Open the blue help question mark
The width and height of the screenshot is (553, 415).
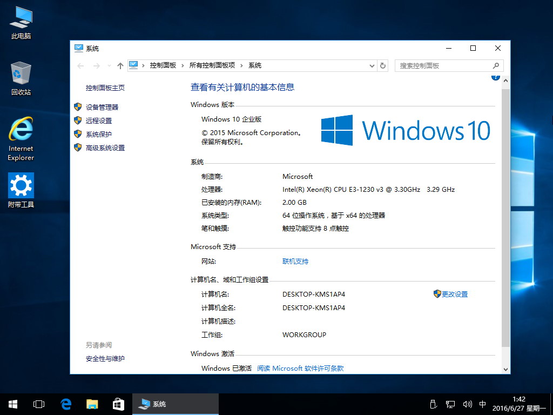(496, 77)
